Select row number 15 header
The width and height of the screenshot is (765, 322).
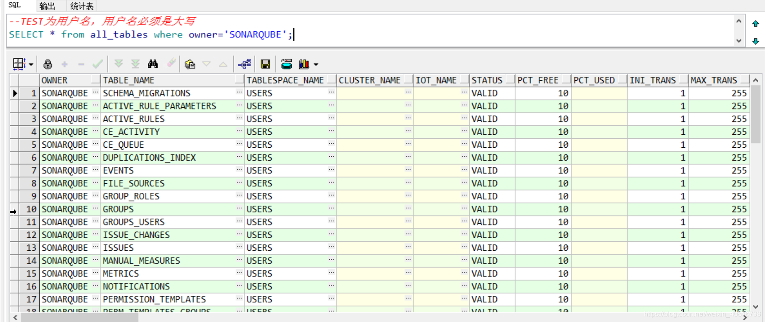(x=29, y=273)
